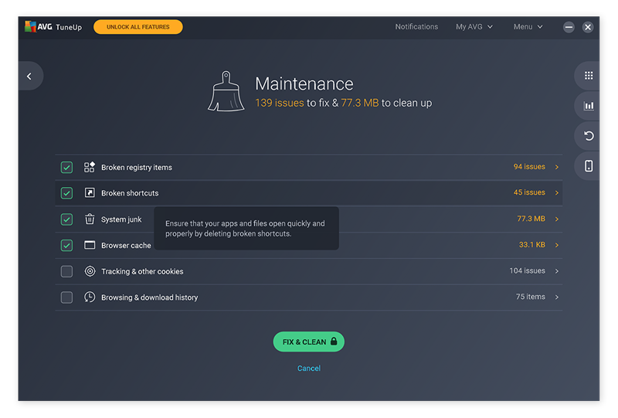Expand the Broken registry items 94 issues chevron
This screenshot has width=618, height=418.
point(557,167)
